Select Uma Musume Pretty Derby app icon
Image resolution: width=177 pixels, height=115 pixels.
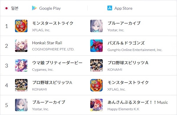click(x=21, y=65)
